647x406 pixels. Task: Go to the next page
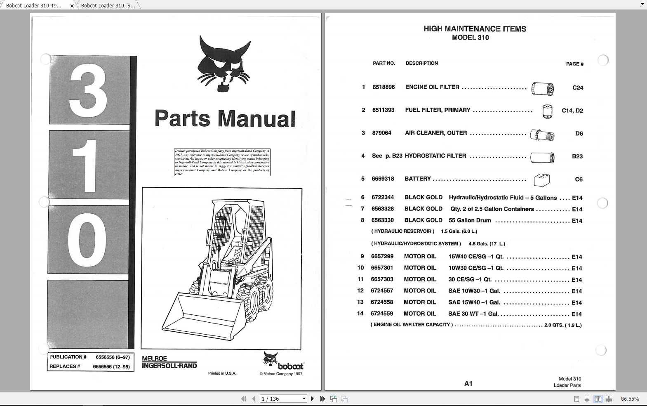[312, 399]
